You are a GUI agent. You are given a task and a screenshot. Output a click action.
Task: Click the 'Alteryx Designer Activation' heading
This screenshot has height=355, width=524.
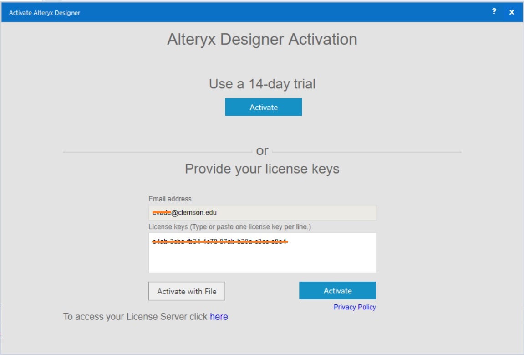(262, 39)
